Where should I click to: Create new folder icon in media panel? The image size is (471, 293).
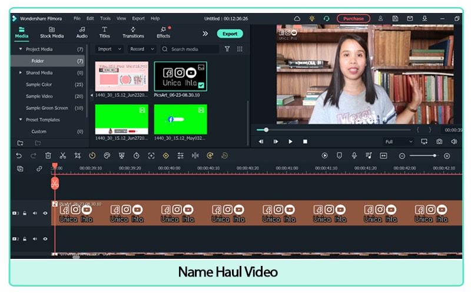coord(21,143)
